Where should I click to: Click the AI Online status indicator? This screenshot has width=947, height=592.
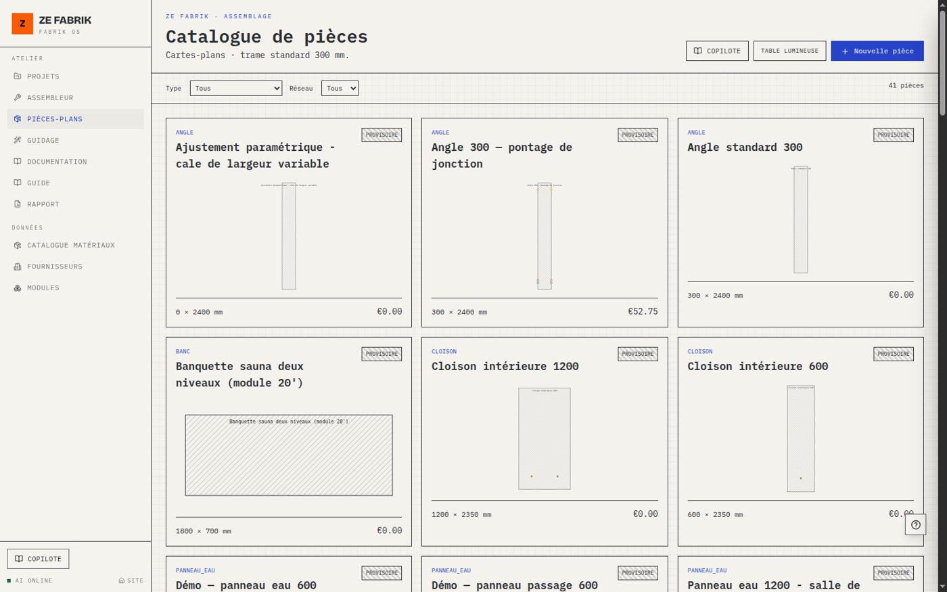click(30, 580)
